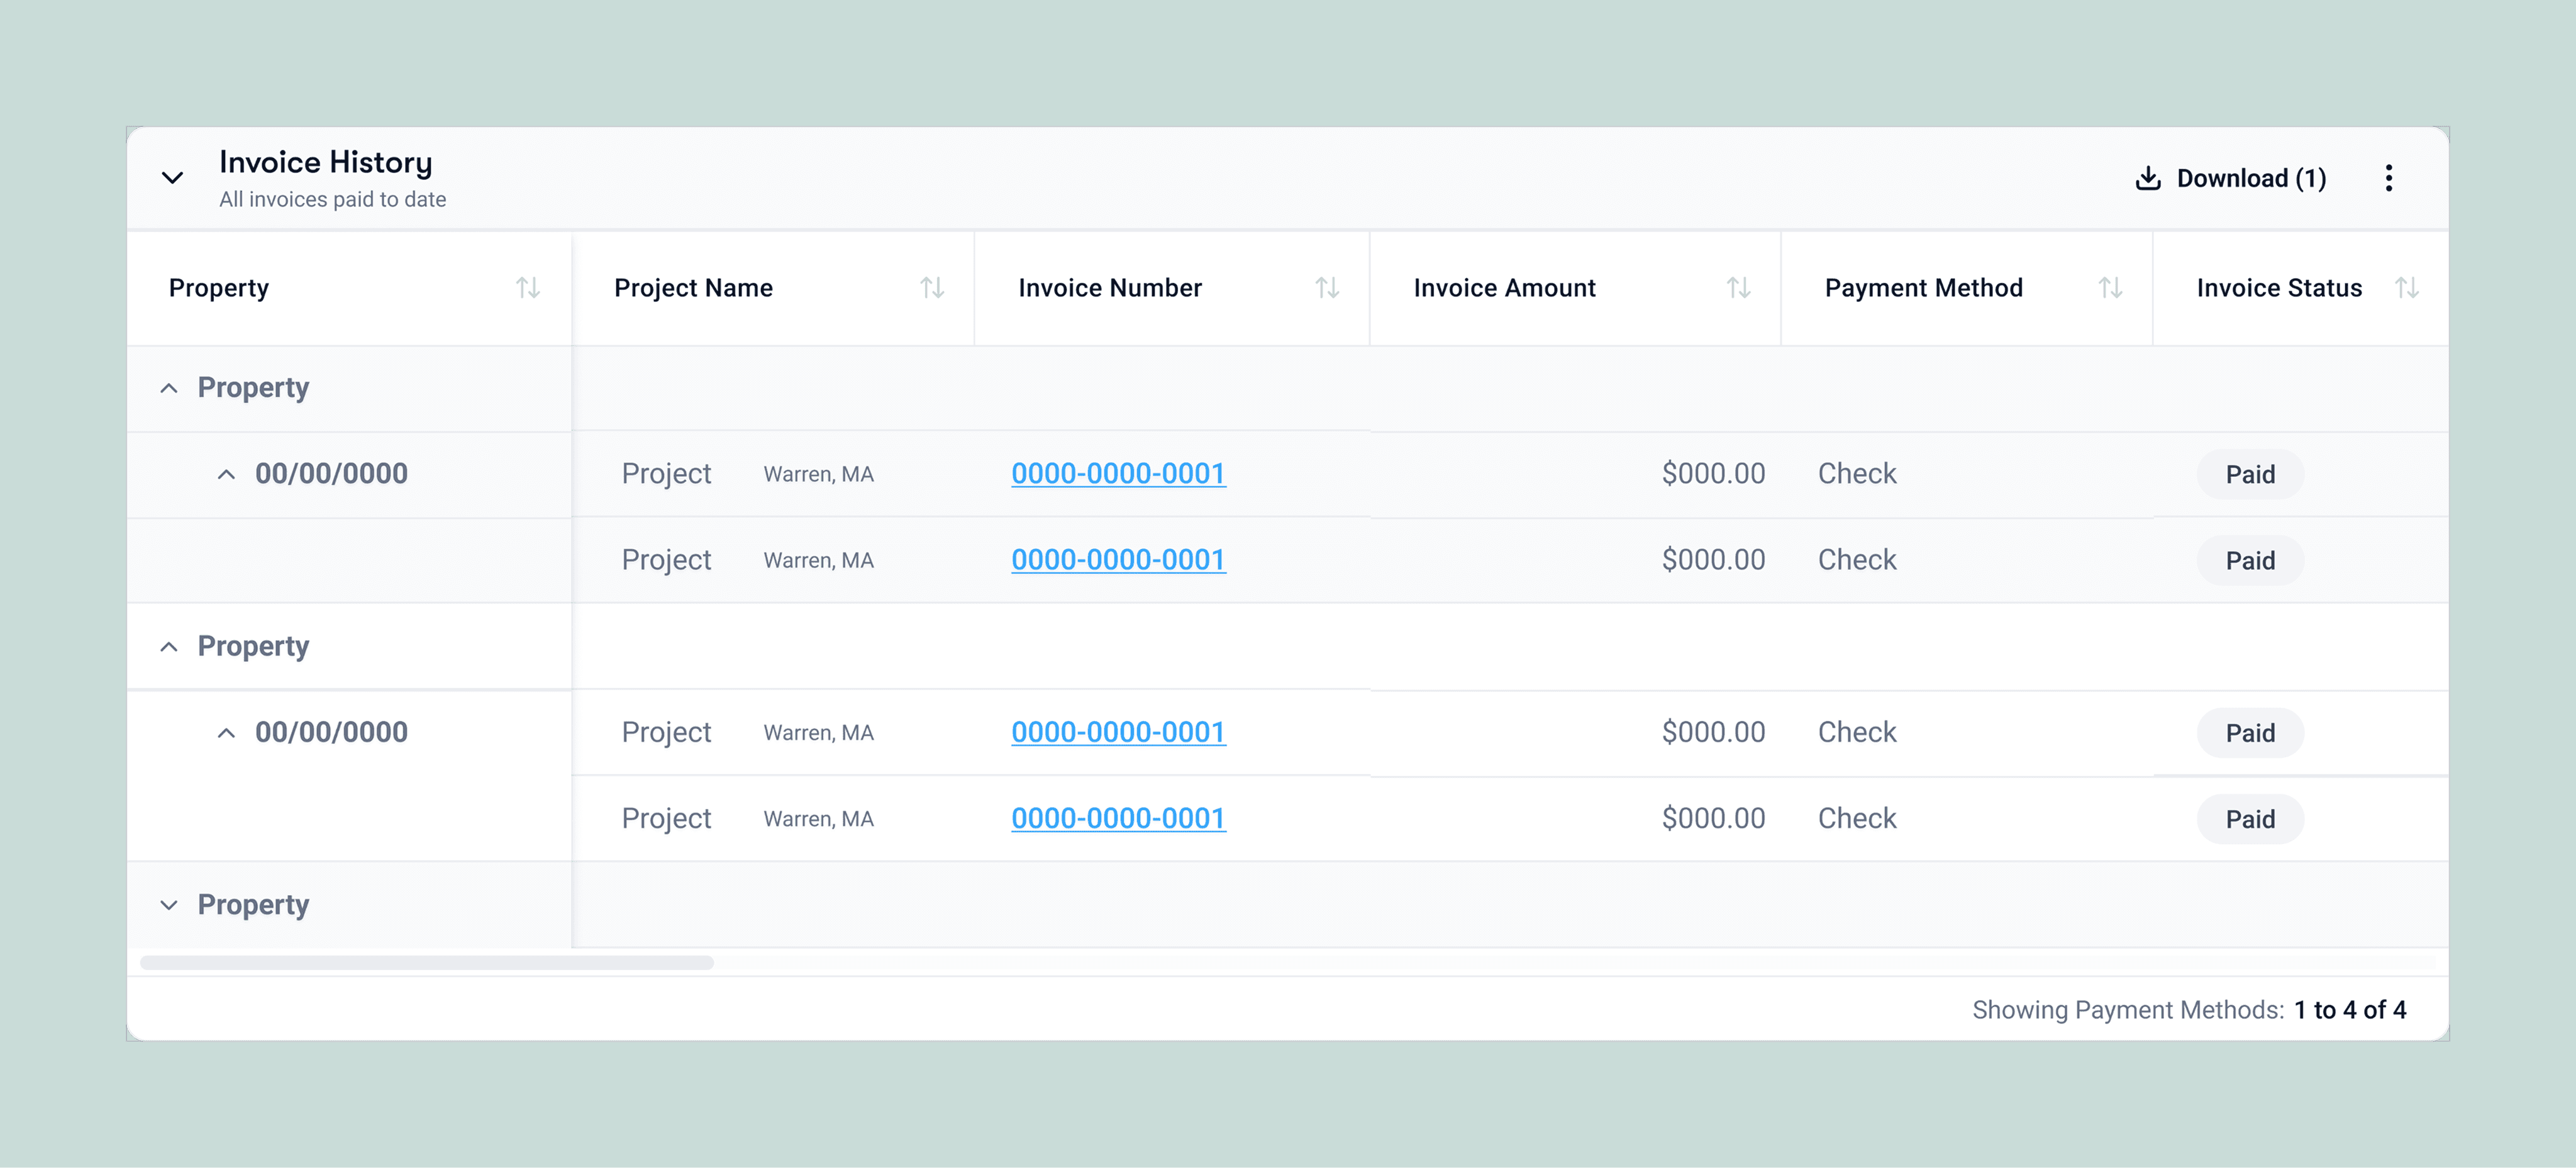Screen dimensions: 2576x1168
Task: Sort by Invoice Status column arrows
Action: [x=2407, y=288]
